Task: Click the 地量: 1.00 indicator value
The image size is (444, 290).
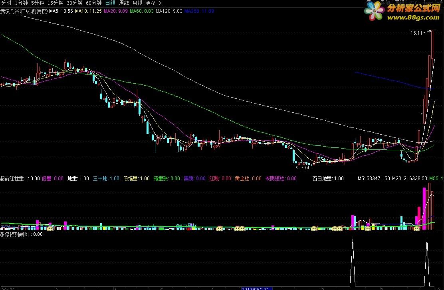Action: click(78, 178)
